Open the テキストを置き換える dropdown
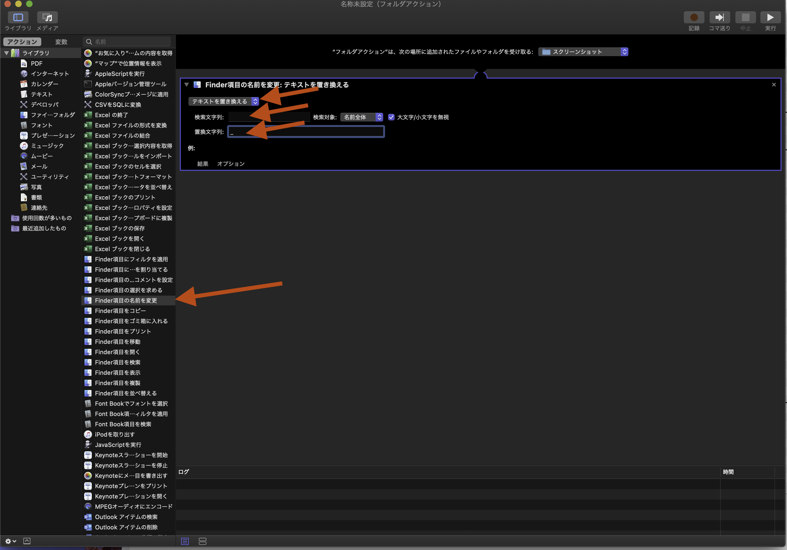 click(x=223, y=101)
